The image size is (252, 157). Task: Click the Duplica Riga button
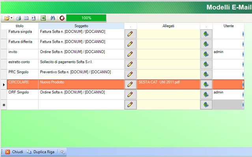[40, 152]
